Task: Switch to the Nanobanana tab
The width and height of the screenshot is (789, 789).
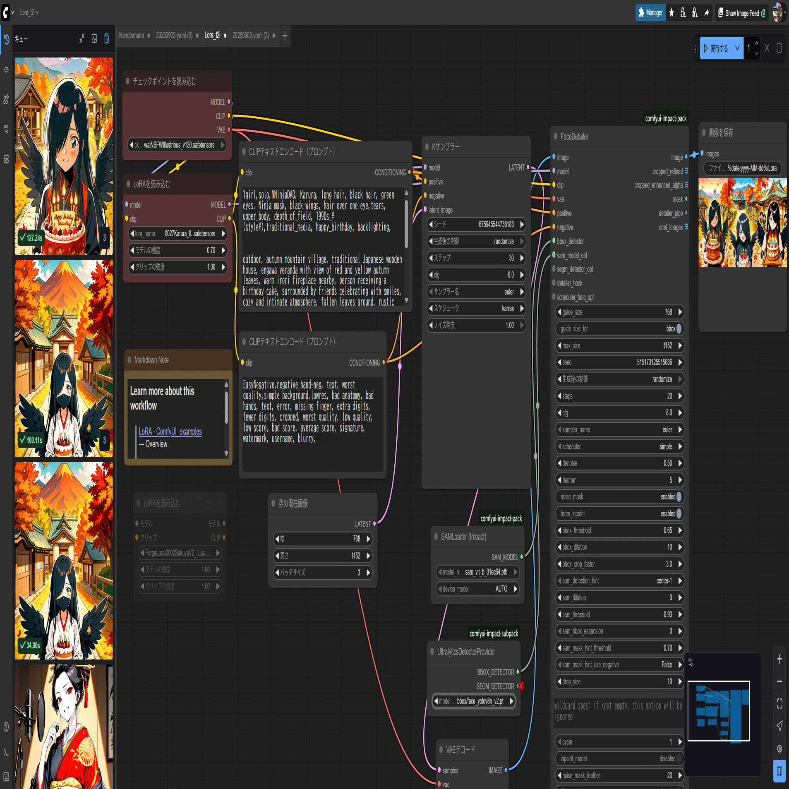Action: click(132, 36)
